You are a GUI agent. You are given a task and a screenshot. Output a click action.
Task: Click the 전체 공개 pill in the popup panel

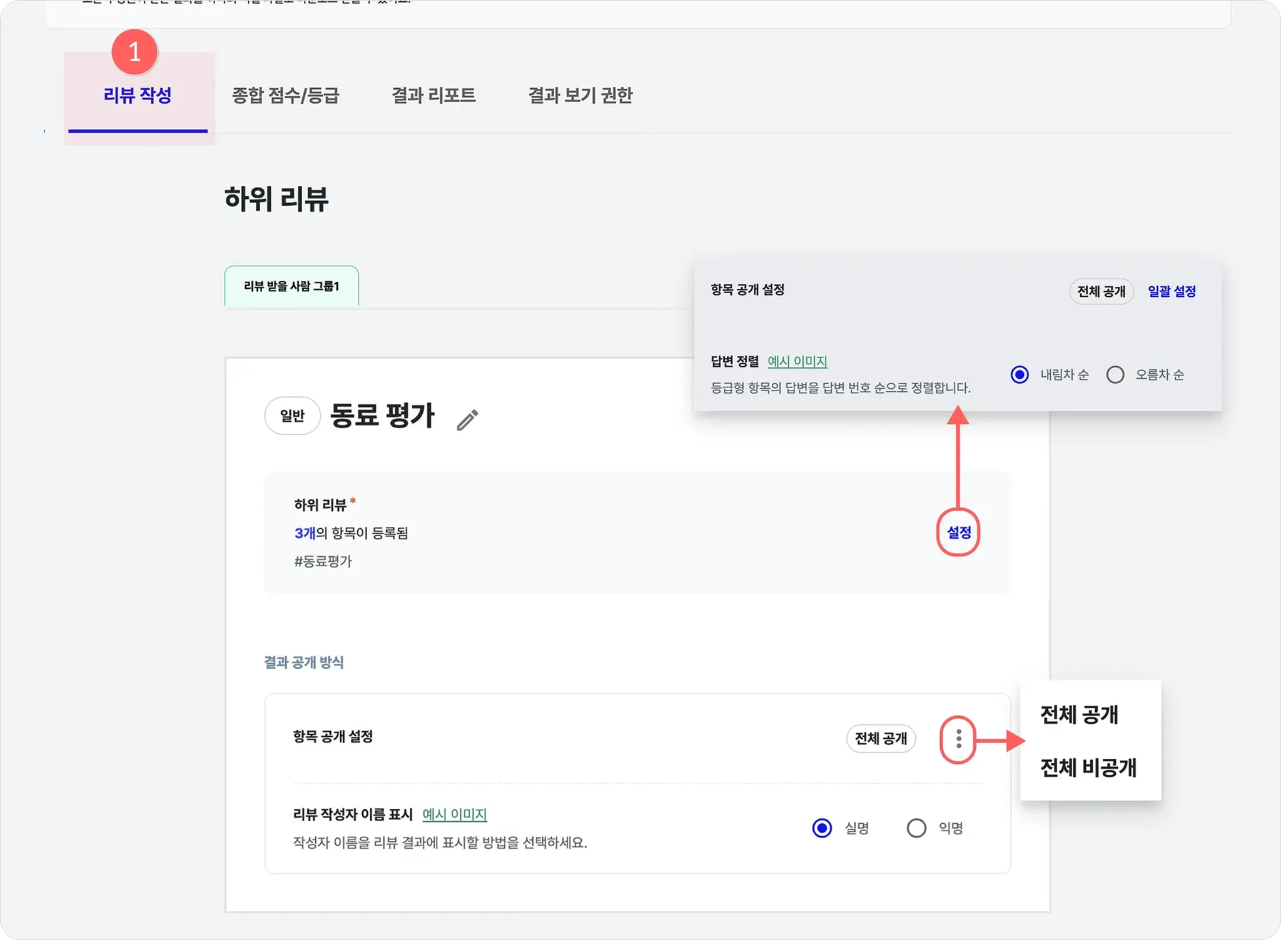[x=1101, y=291]
